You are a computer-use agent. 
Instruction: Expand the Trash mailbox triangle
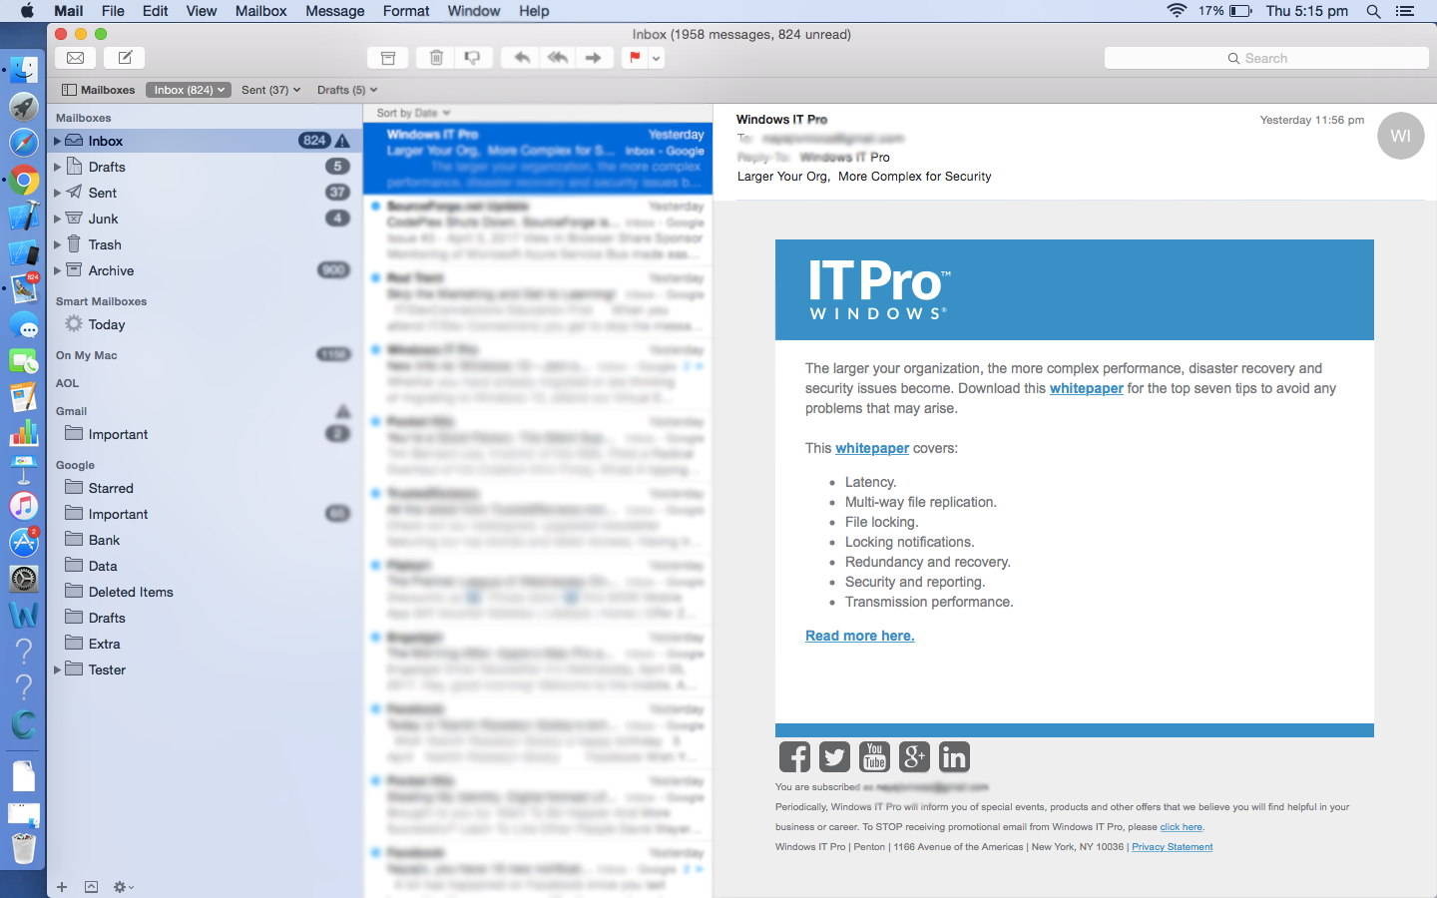click(57, 244)
